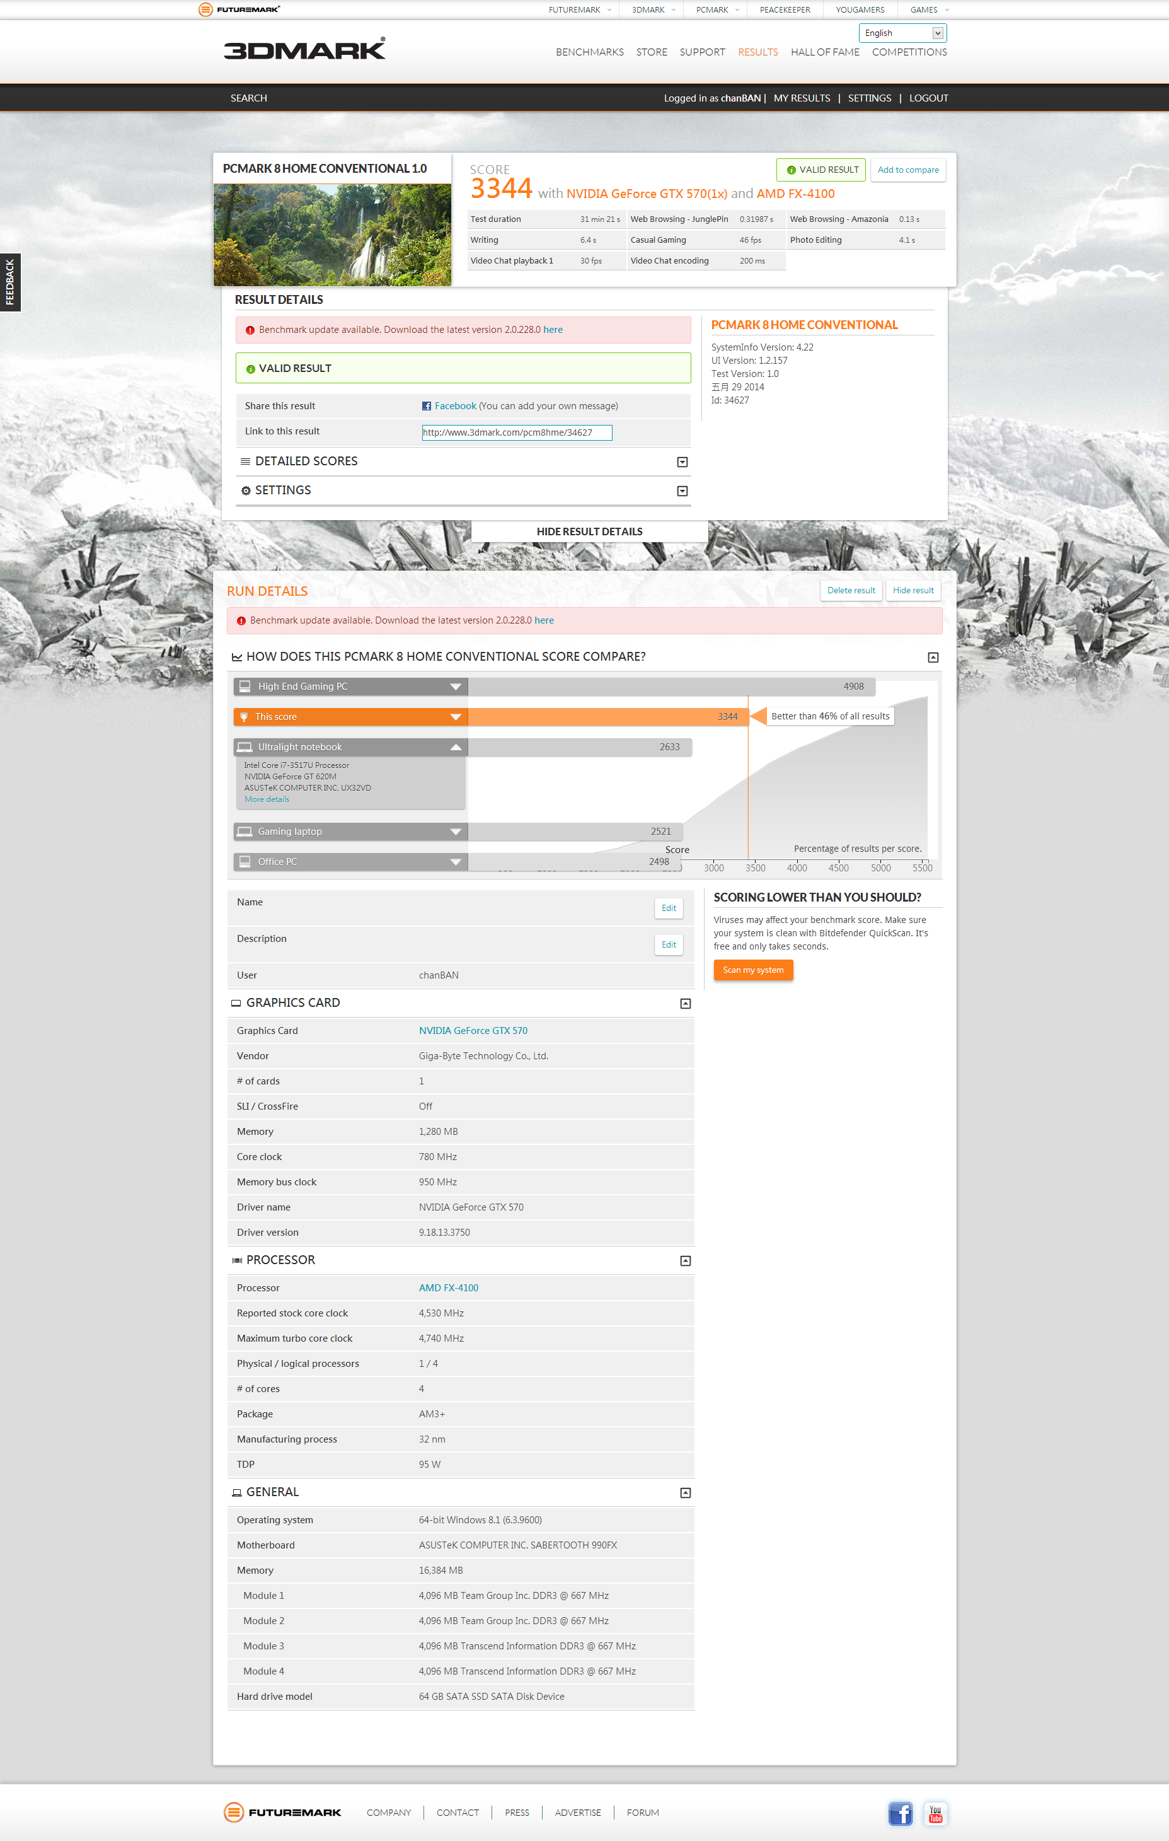Screen dimensions: 1169x1841
Task: Click the General section laptop icon
Action: pos(237,1492)
